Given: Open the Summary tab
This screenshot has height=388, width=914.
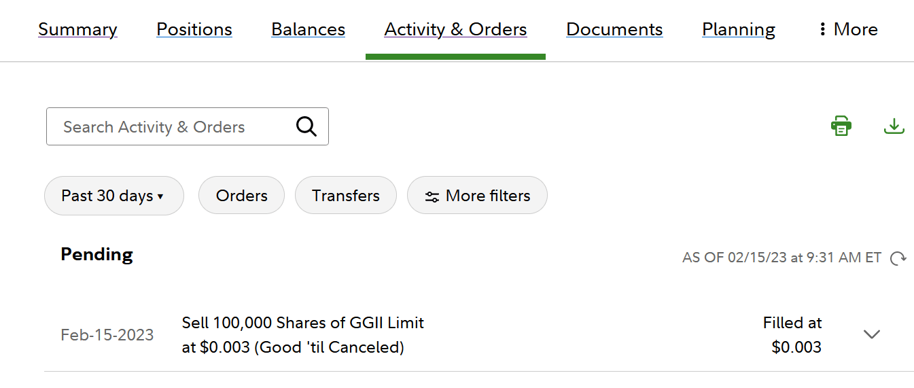Looking at the screenshot, I should 77,29.
